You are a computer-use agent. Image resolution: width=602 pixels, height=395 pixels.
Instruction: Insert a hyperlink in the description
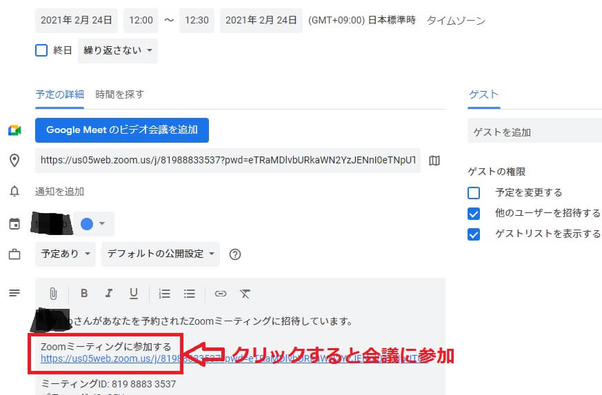click(220, 294)
